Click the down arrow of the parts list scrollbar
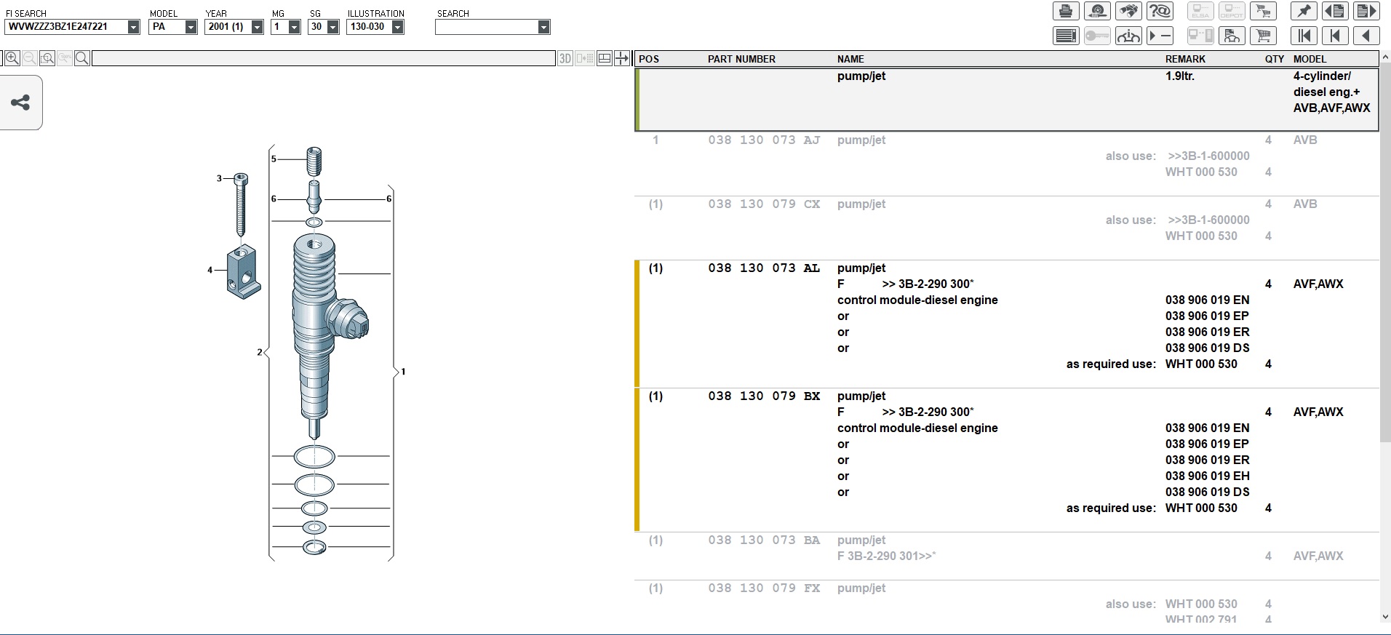 [1384, 618]
